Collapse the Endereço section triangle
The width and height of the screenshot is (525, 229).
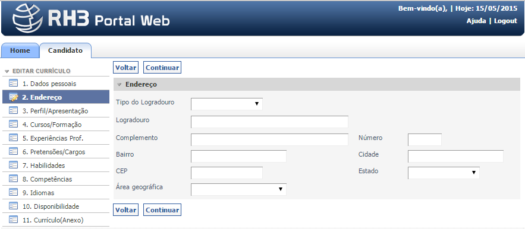point(119,85)
